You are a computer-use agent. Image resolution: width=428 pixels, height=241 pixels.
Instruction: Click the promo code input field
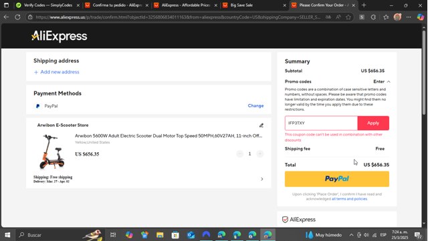click(321, 124)
